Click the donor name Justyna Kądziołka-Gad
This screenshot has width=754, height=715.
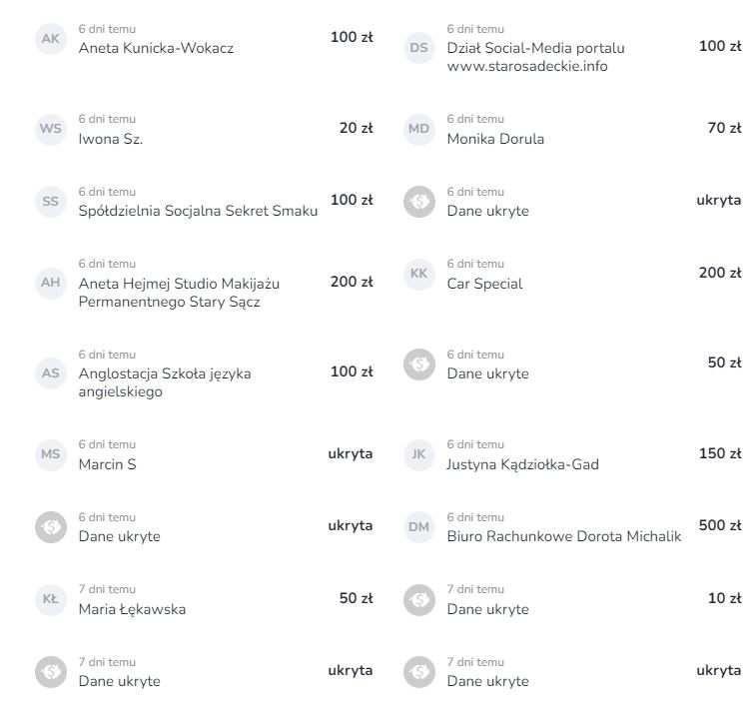coord(522,464)
